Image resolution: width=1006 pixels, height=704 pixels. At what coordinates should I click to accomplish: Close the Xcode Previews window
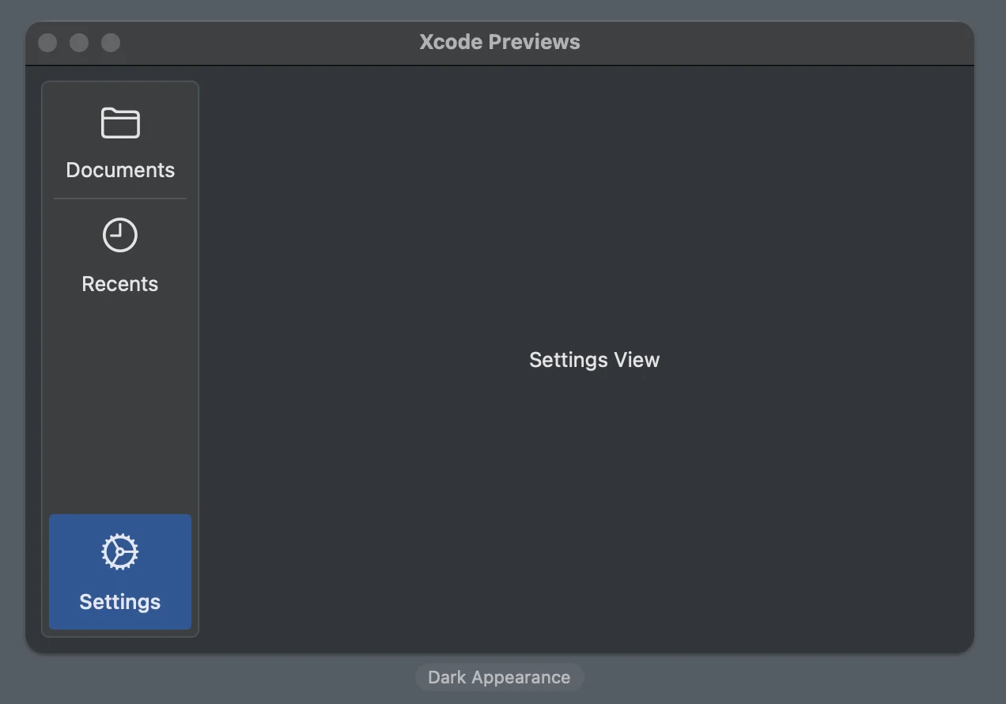47,43
